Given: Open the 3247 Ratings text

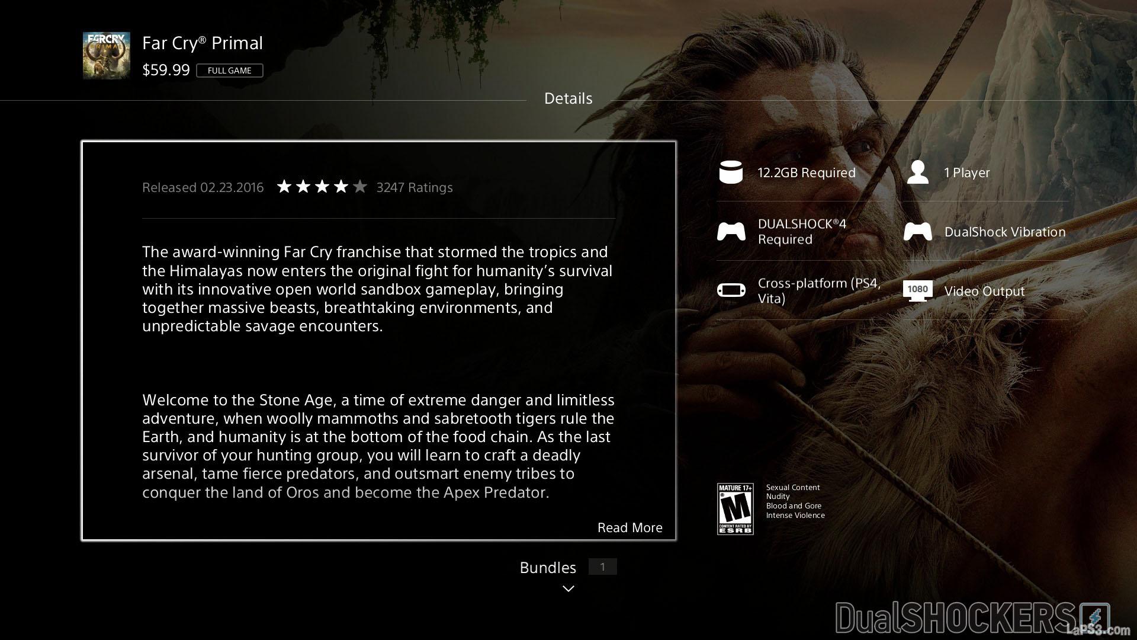Looking at the screenshot, I should point(415,187).
